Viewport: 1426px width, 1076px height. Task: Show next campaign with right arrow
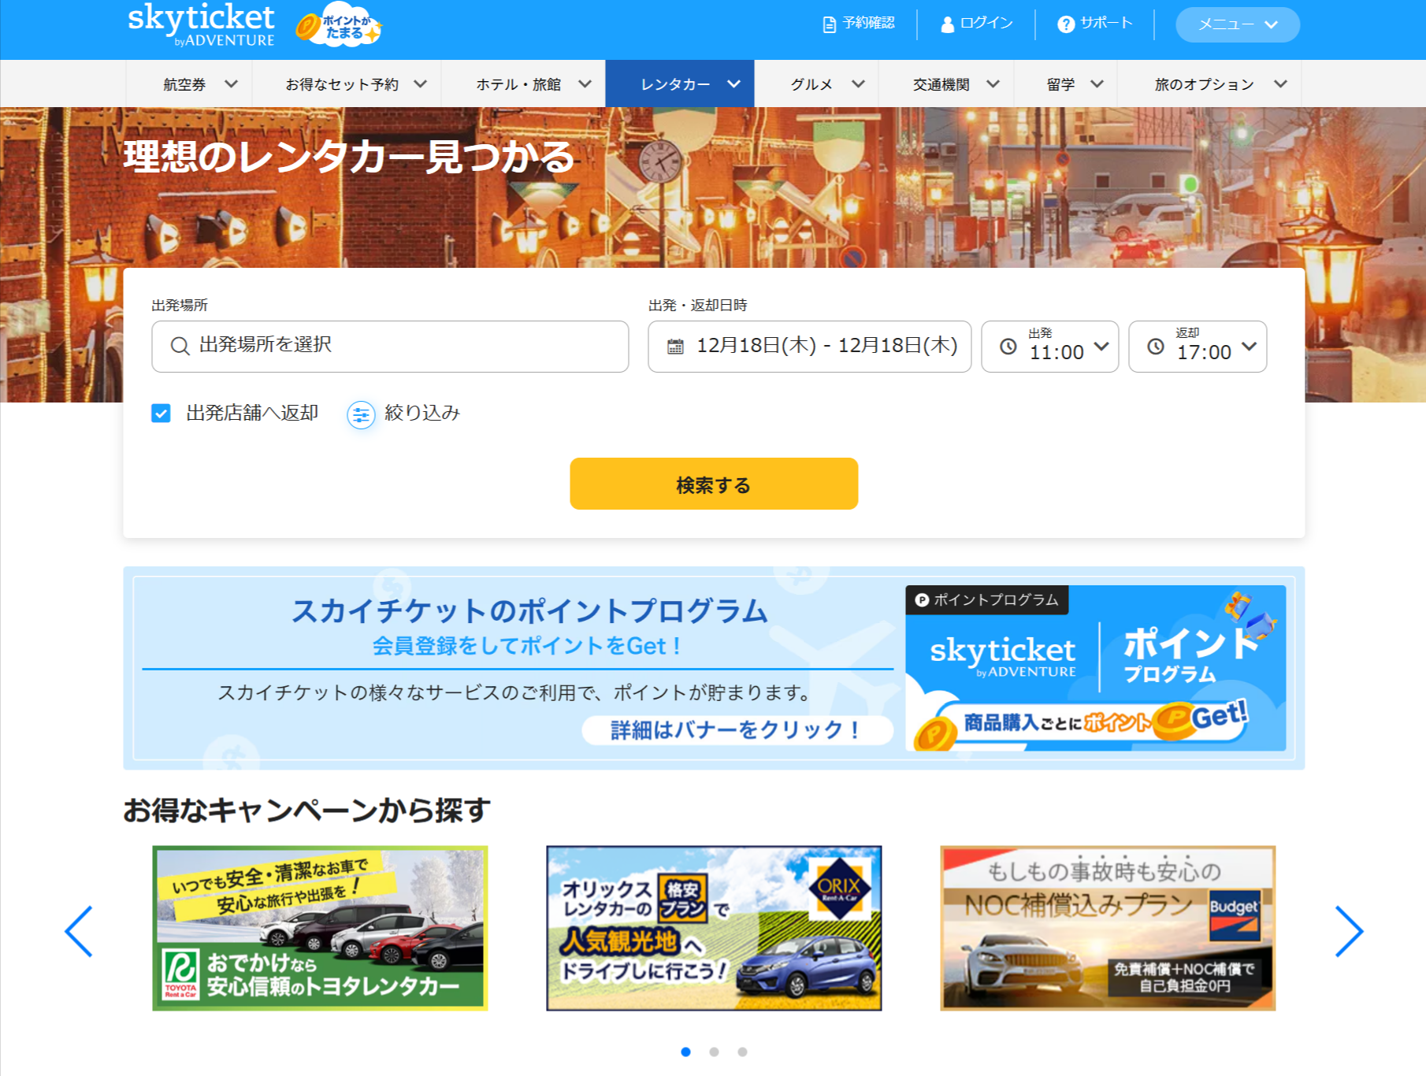[x=1348, y=931]
